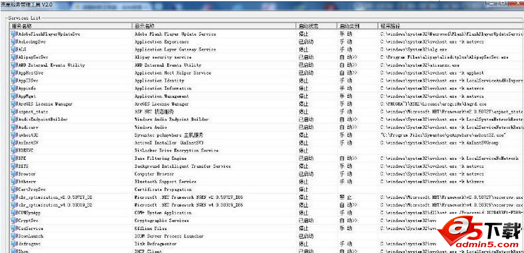This screenshot has width=524, height=253.
Task: Click "Windows Audio Endpoint Builder" display name
Action: [x=171, y=120]
